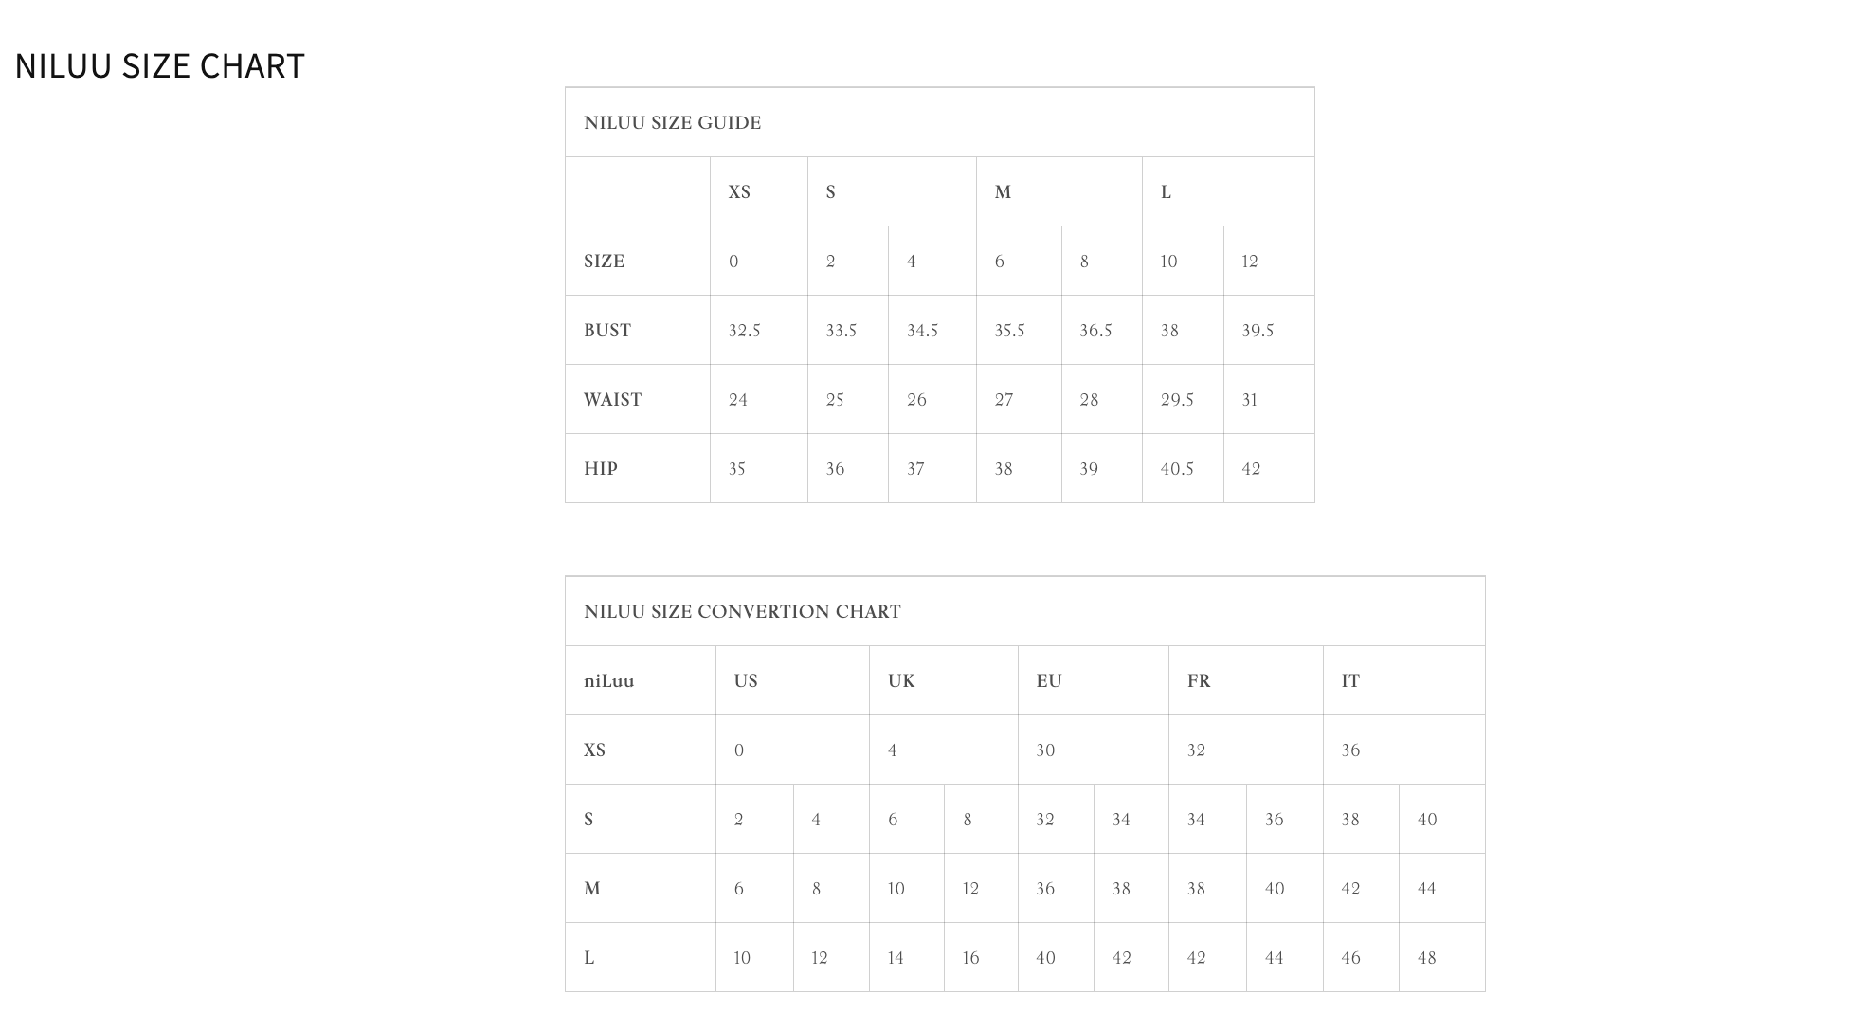Image resolution: width=1864 pixels, height=1030 pixels.
Task: Click the 40.5 hip measurement cell
Action: click(1177, 469)
